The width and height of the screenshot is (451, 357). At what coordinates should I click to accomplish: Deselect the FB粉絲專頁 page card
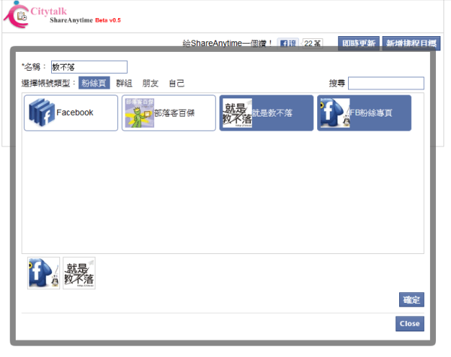click(364, 113)
